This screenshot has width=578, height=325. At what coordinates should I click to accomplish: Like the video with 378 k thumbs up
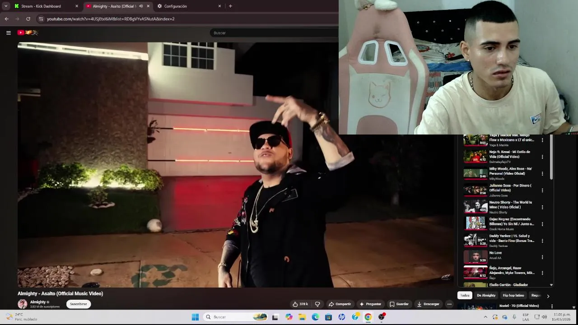pos(300,304)
